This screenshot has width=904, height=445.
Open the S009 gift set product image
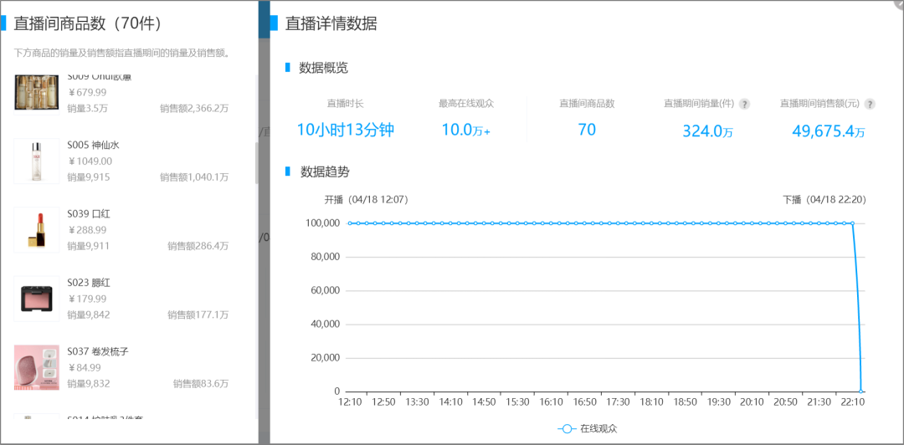pos(37,92)
